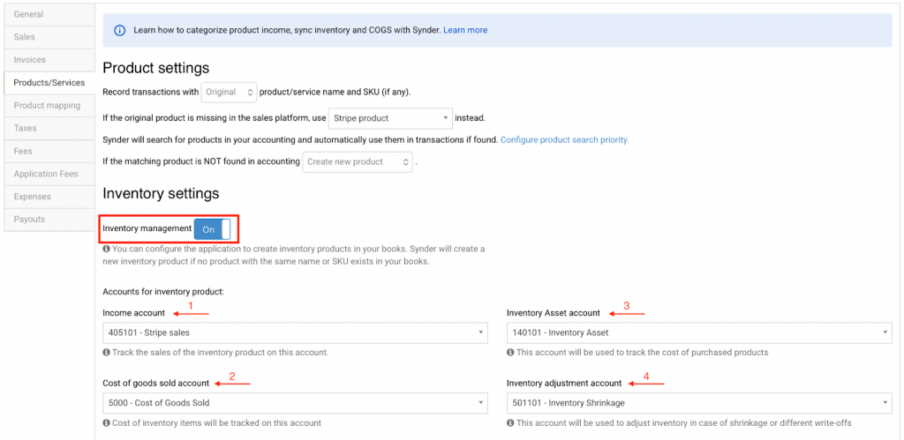
Task: Click the info icon in the blue banner
Action: [120, 30]
